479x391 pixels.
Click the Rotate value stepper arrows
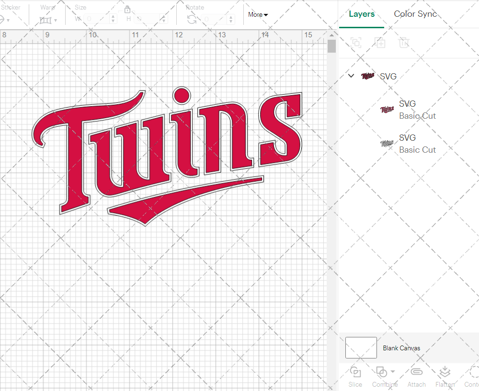[231, 20]
